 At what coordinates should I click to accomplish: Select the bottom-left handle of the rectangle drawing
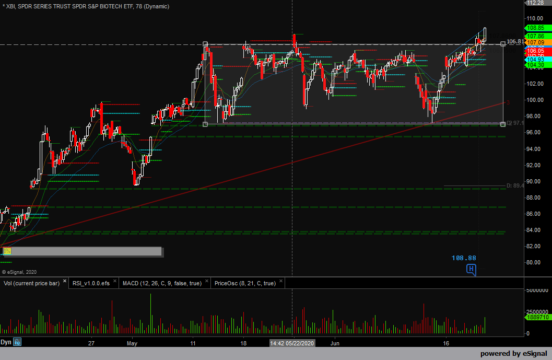205,124
